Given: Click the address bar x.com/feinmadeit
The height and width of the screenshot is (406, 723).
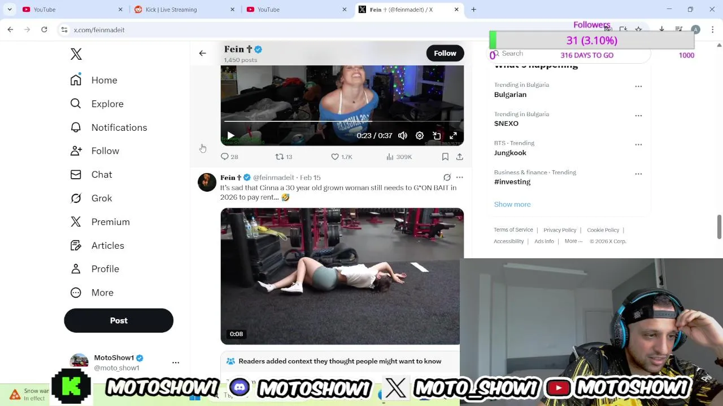Looking at the screenshot, I should (99, 30).
